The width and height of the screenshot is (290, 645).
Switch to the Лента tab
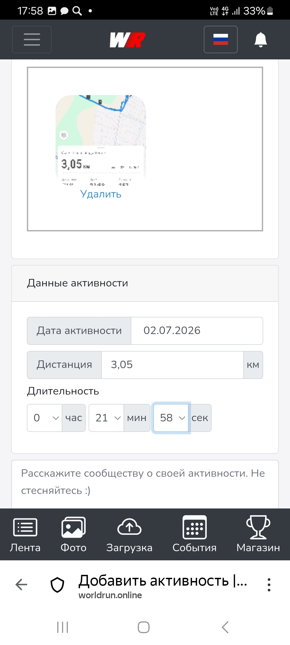click(25, 534)
